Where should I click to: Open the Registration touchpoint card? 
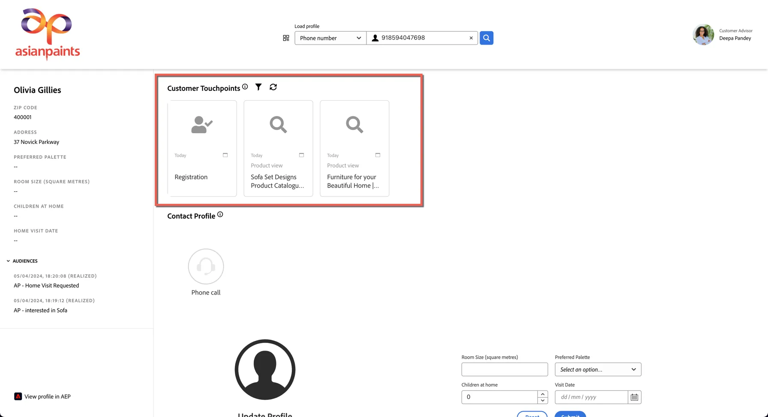pyautogui.click(x=202, y=149)
